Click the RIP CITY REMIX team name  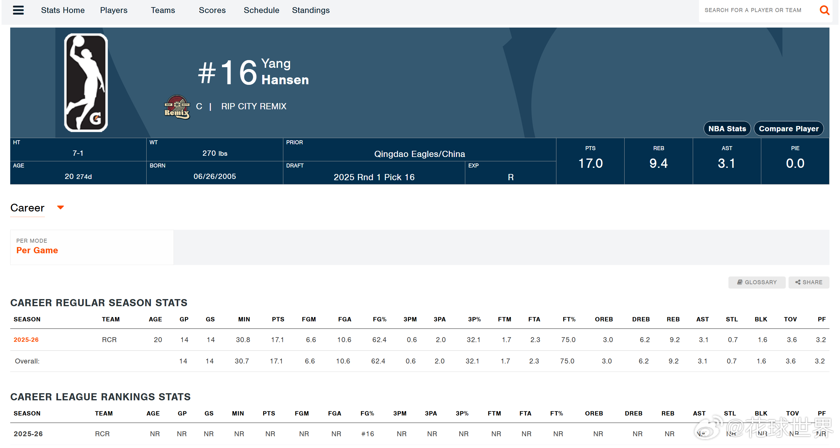(x=254, y=106)
